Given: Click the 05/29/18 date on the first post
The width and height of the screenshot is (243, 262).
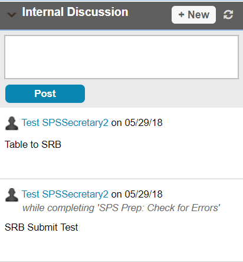Looking at the screenshot, I should (143, 122).
